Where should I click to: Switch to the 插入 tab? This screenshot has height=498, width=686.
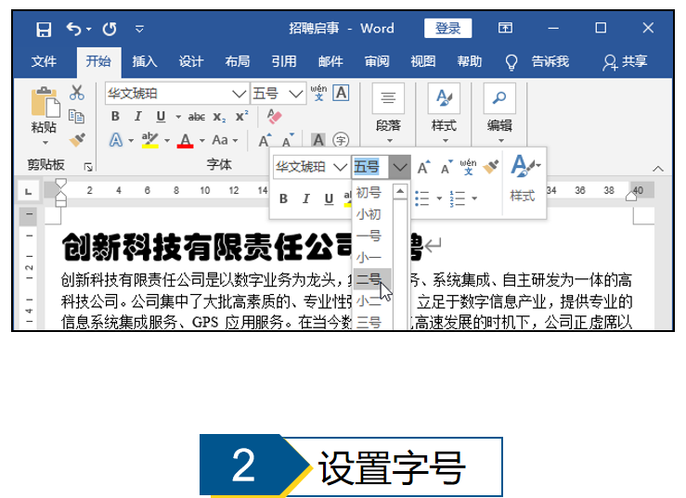(145, 61)
